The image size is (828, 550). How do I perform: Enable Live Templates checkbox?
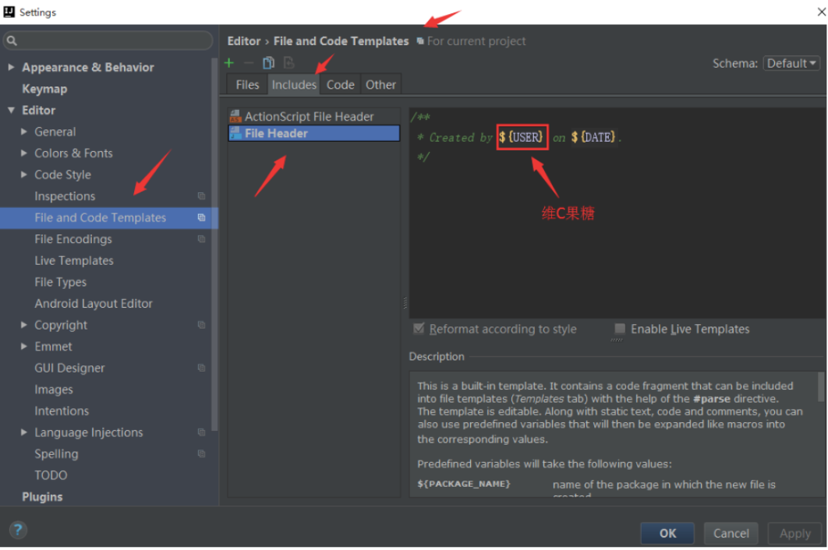click(620, 329)
